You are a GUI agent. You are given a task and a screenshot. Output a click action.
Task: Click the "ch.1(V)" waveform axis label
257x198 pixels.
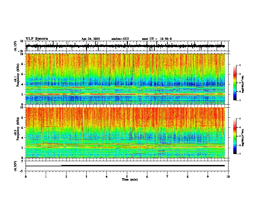point(16,46)
